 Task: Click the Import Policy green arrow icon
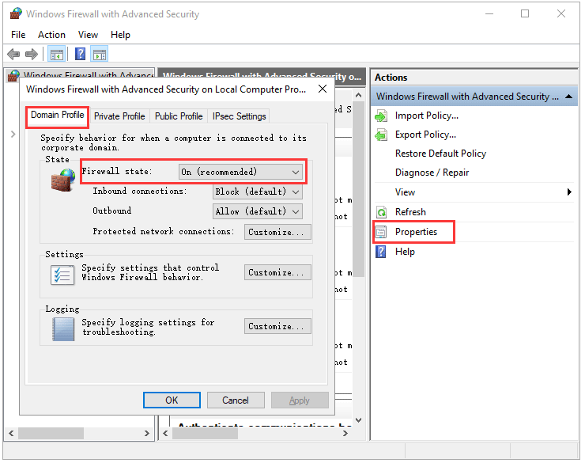[x=381, y=116]
